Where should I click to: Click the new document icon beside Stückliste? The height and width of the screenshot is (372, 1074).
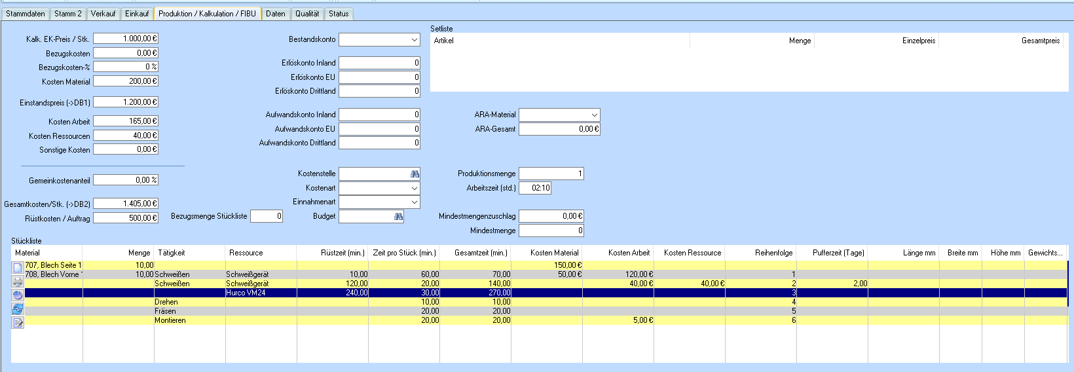(x=18, y=268)
